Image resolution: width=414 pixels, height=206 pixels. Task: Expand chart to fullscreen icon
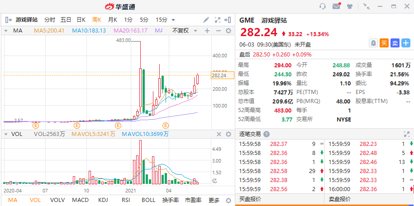point(217,20)
